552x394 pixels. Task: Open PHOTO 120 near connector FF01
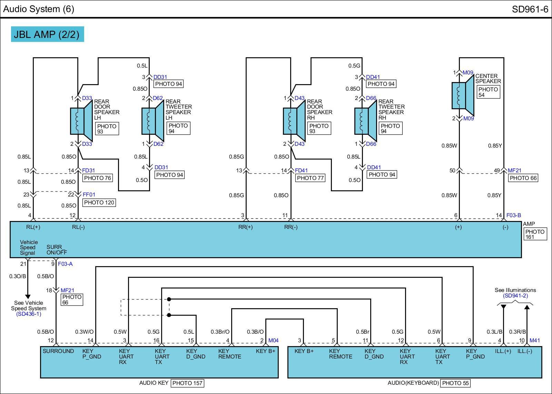pyautogui.click(x=99, y=203)
